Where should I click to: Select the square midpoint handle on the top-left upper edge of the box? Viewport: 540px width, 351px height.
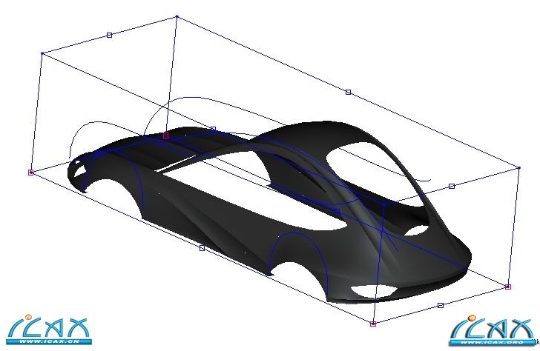pyautogui.click(x=110, y=35)
